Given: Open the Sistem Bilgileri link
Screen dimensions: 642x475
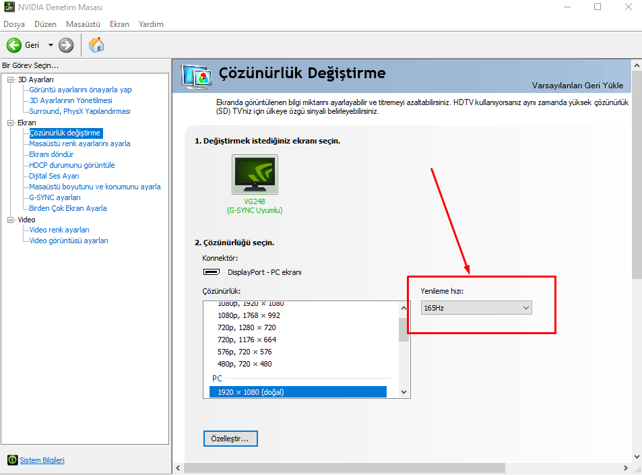Looking at the screenshot, I should tap(42, 460).
